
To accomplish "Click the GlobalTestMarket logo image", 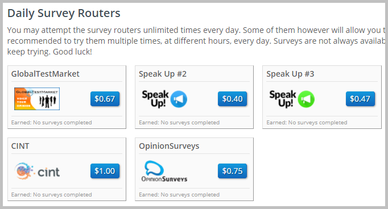I will point(37,99).
